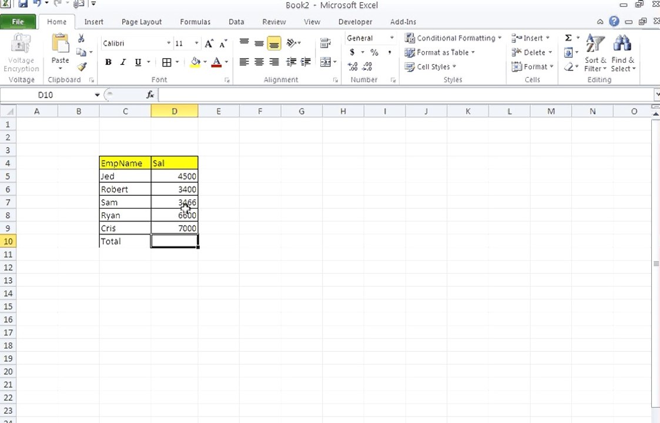Open Font dialog launcher
Viewport: 660px width, 423px height.
[x=227, y=80]
